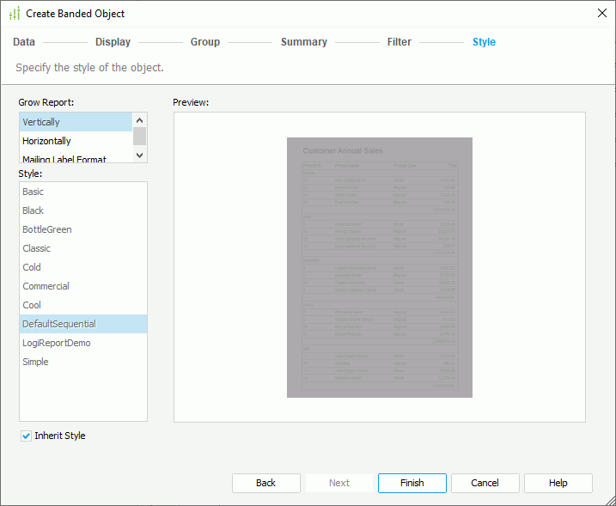Select the Filter wizard step
This screenshot has height=506, width=616.
399,42
